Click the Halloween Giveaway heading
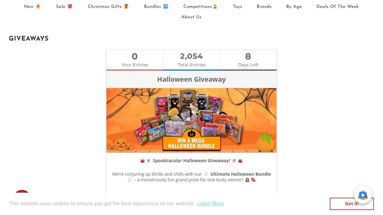This screenshot has height=215, width=383. [x=191, y=79]
